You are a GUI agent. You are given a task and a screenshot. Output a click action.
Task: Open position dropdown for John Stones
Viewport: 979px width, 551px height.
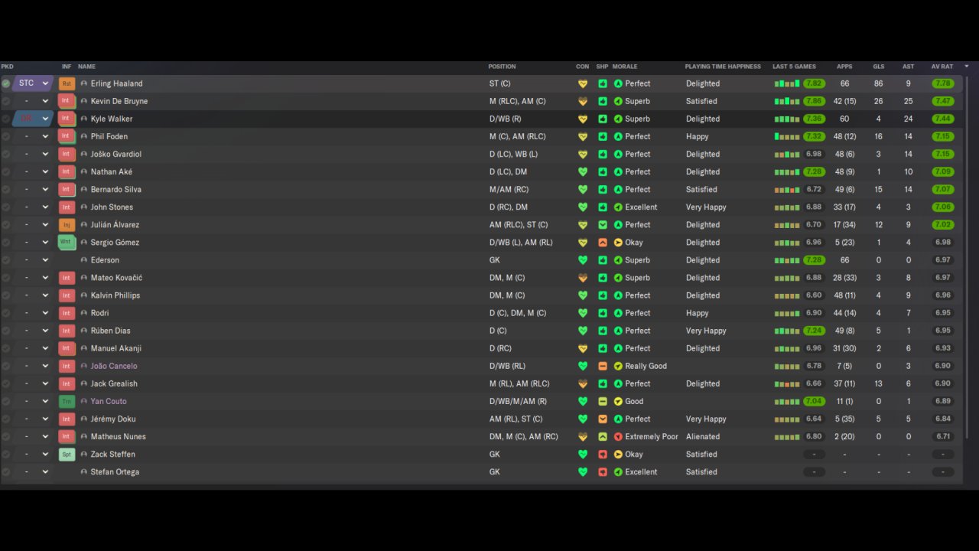coord(32,207)
